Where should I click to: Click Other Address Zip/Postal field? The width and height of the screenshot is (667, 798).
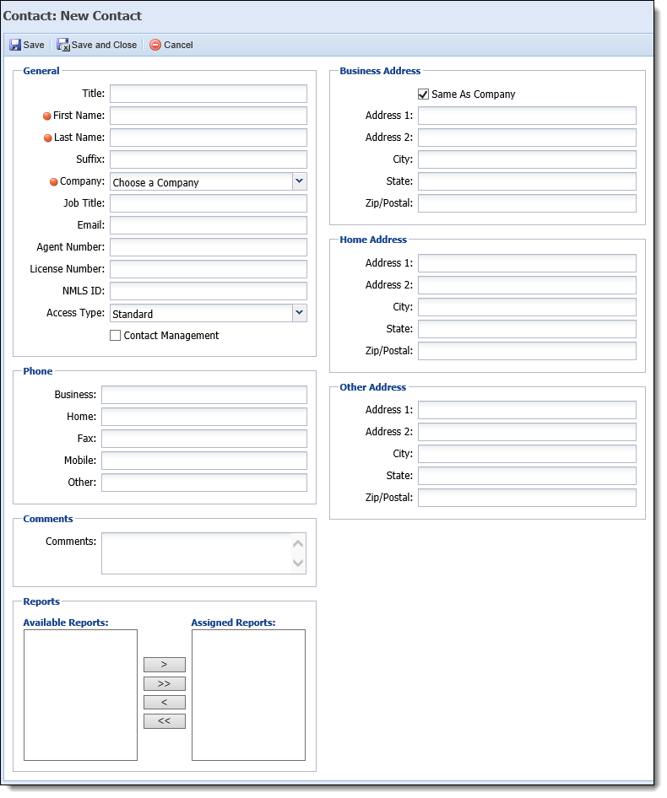pos(528,498)
